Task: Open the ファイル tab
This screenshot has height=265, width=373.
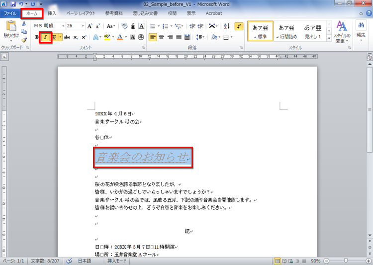Action: [x=10, y=13]
